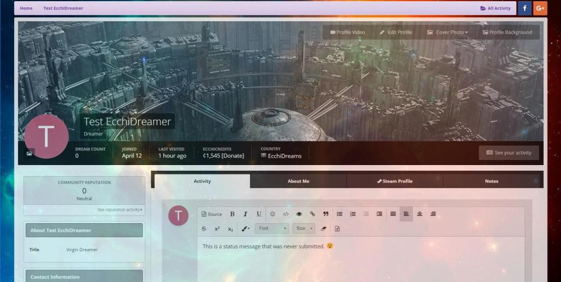Click the Dreamer rank label
This screenshot has width=561, height=282.
point(93,134)
